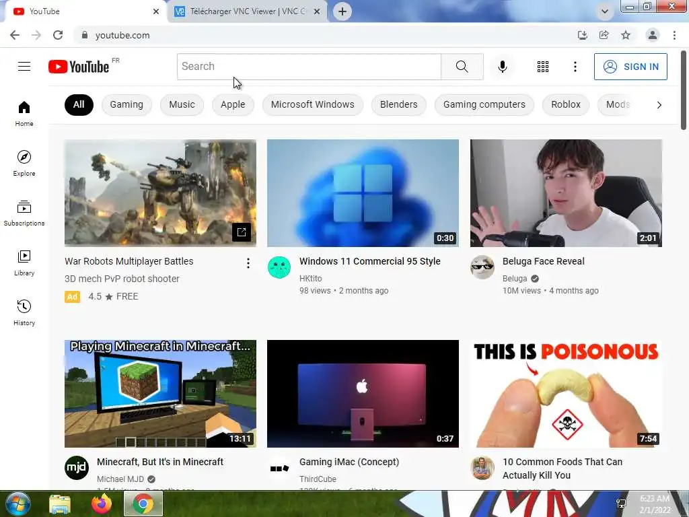Open the YouTube hamburger guide menu

point(24,67)
